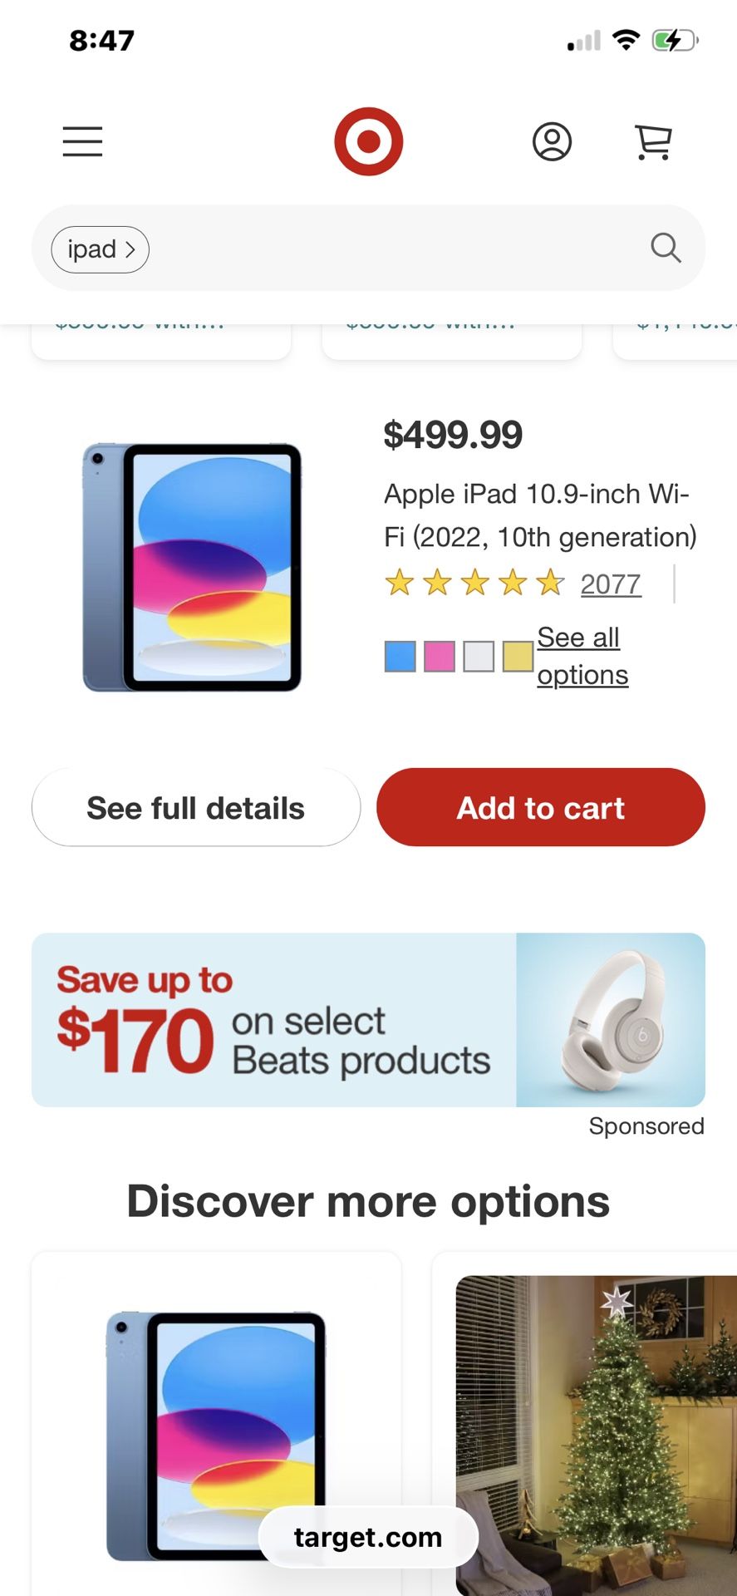Image resolution: width=737 pixels, height=1596 pixels.
Task: Add the iPad to cart
Action: [x=540, y=807]
